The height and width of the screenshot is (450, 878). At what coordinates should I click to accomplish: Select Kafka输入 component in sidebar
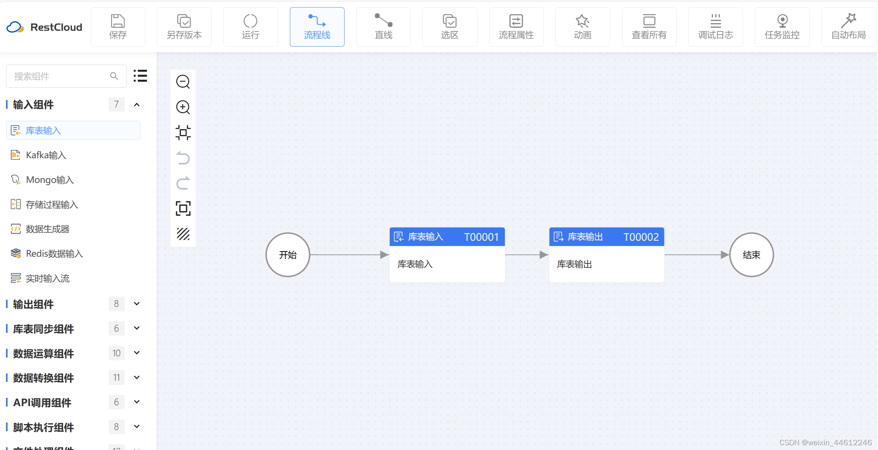coord(46,155)
